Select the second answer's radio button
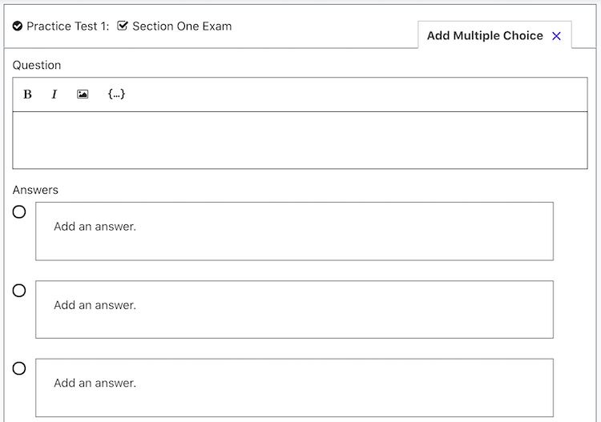 19,291
